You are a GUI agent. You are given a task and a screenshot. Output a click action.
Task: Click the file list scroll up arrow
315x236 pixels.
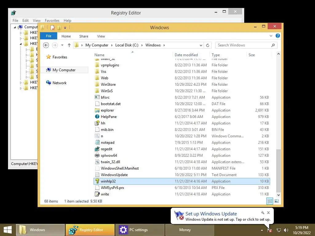[278, 54]
